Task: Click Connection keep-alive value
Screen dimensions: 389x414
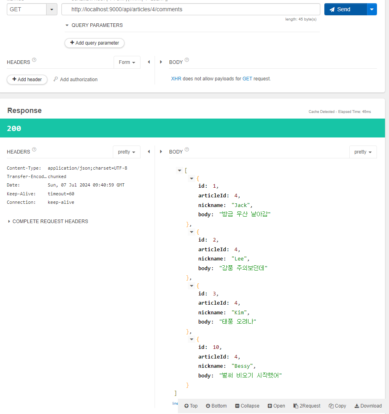Action: (61, 202)
